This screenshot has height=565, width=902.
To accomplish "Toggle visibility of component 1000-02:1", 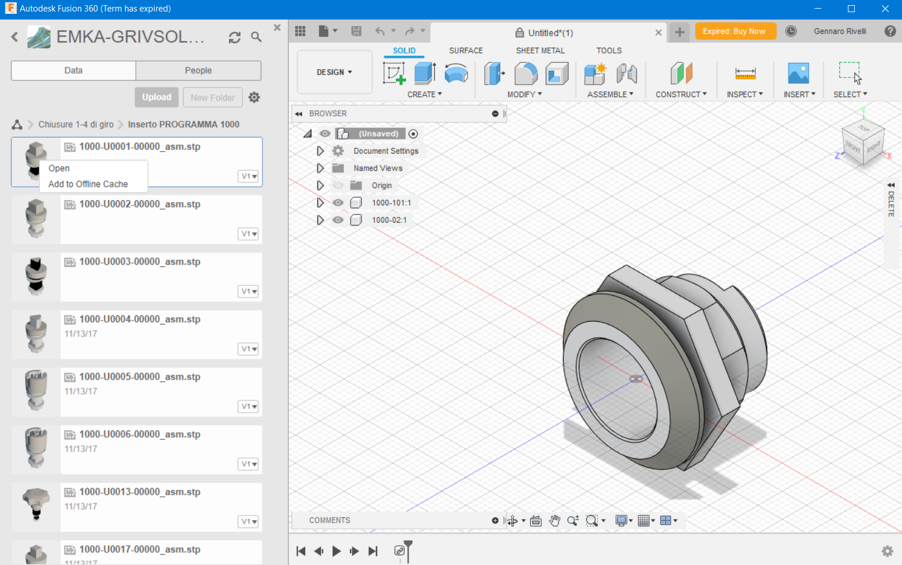I will tap(338, 220).
